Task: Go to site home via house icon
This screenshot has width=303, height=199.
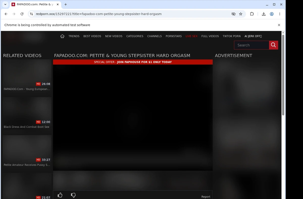Action: [x=62, y=36]
